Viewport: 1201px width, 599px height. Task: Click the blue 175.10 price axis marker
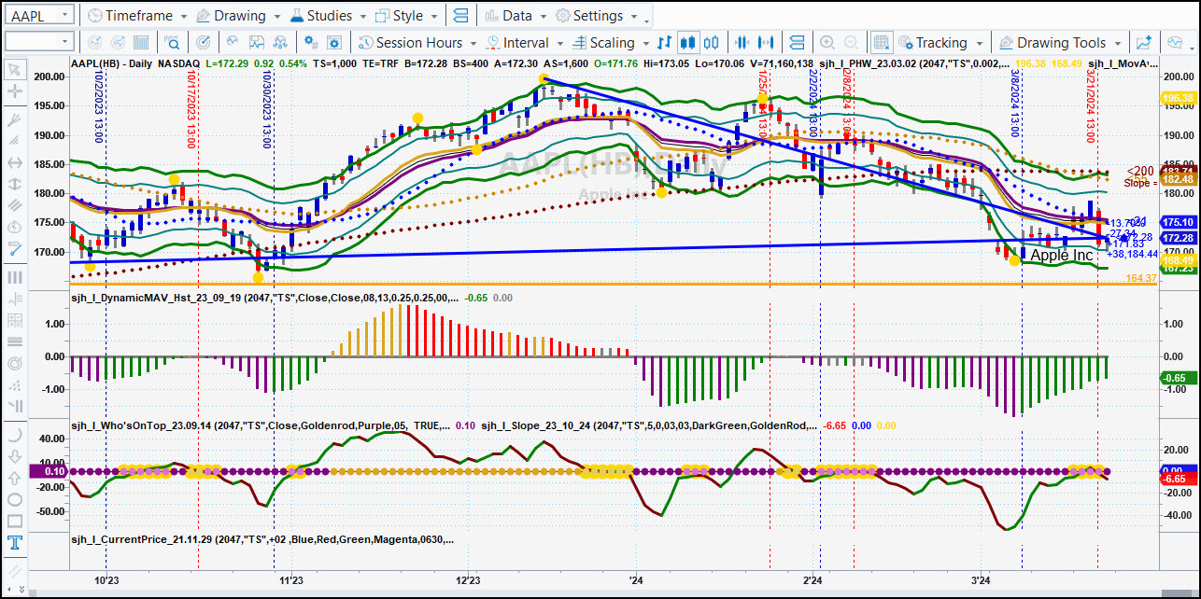[1178, 222]
